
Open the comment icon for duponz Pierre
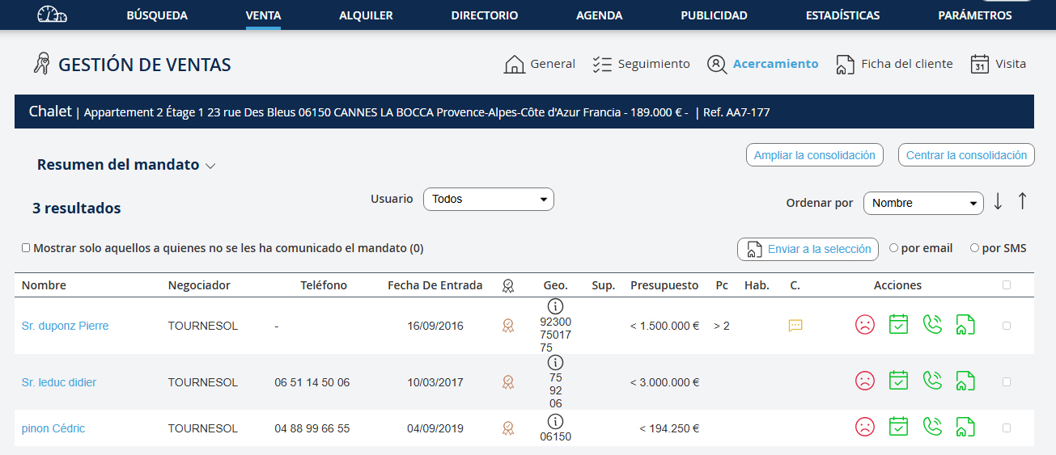tap(795, 326)
